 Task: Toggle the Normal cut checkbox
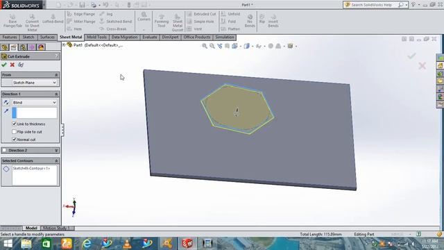pyautogui.click(x=14, y=140)
